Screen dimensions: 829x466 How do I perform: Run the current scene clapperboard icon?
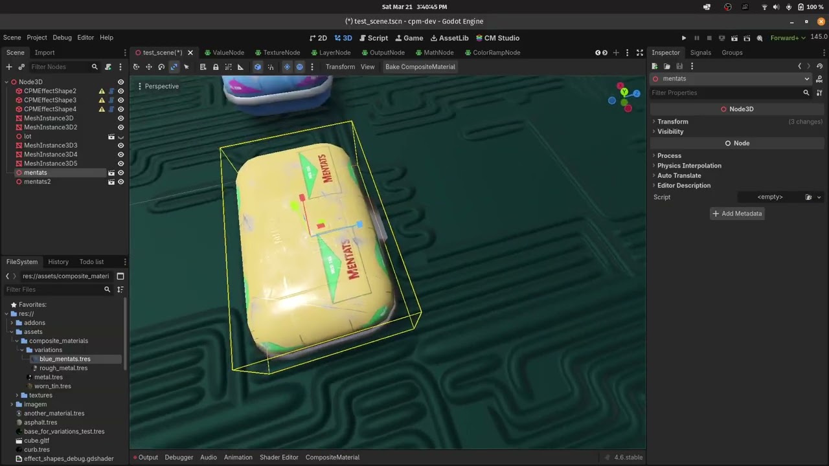click(734, 38)
